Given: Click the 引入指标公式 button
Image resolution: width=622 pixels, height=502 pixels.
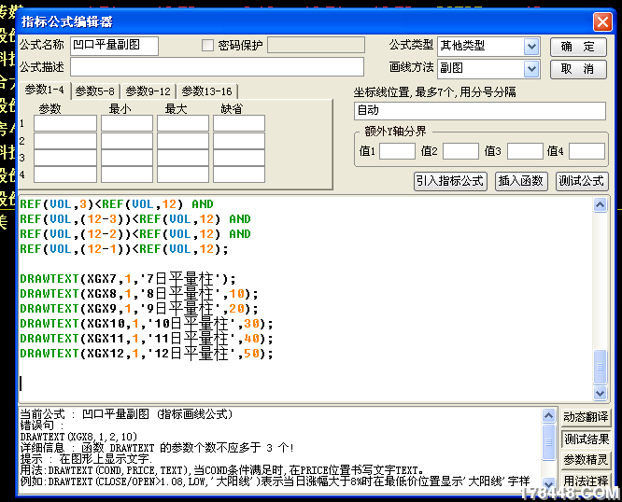Looking at the screenshot, I should pos(450,181).
